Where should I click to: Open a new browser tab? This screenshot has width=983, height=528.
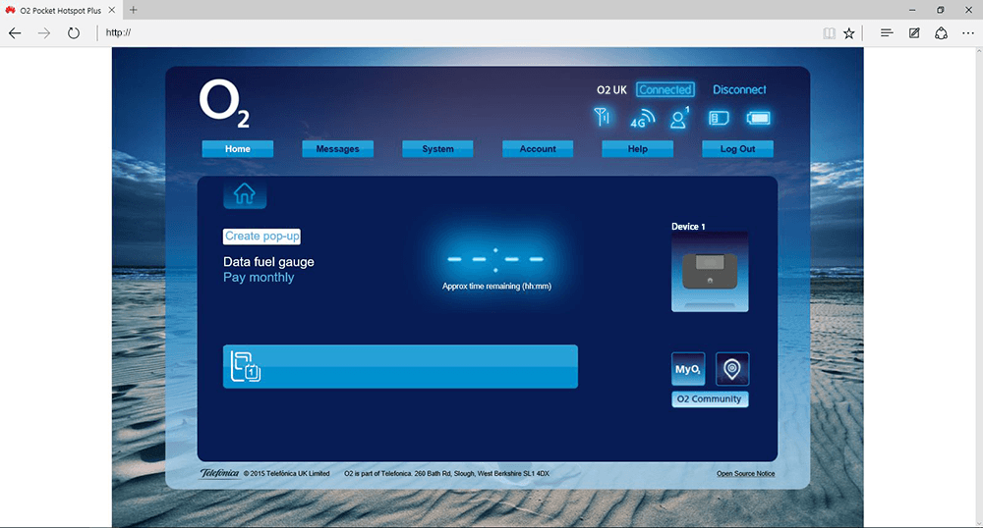[133, 10]
